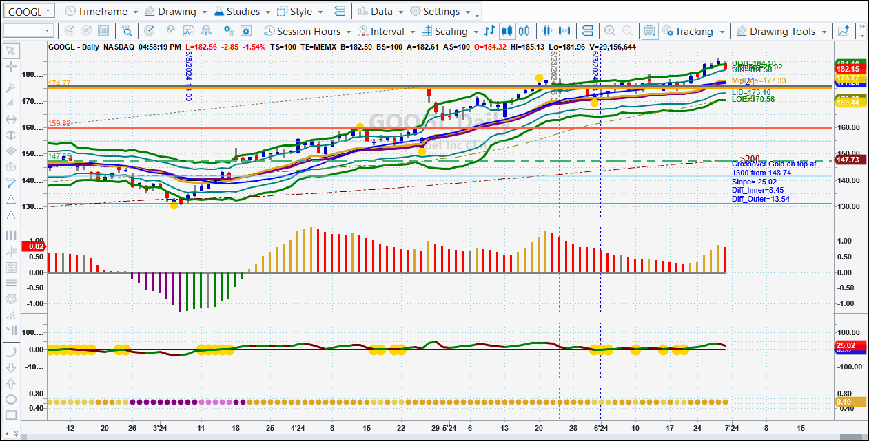
Task: Click the "Diff_Inner=8.45" label
Action: point(759,190)
